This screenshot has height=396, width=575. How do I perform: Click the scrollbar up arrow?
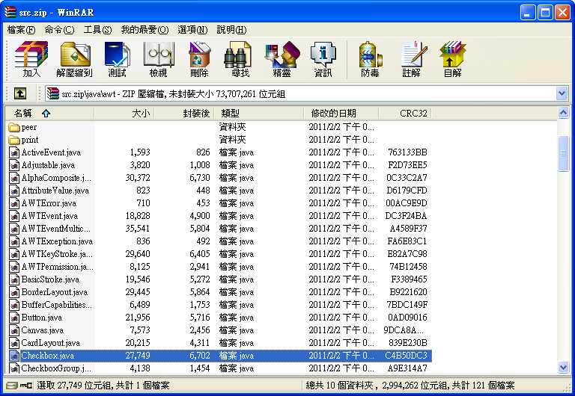563,113
